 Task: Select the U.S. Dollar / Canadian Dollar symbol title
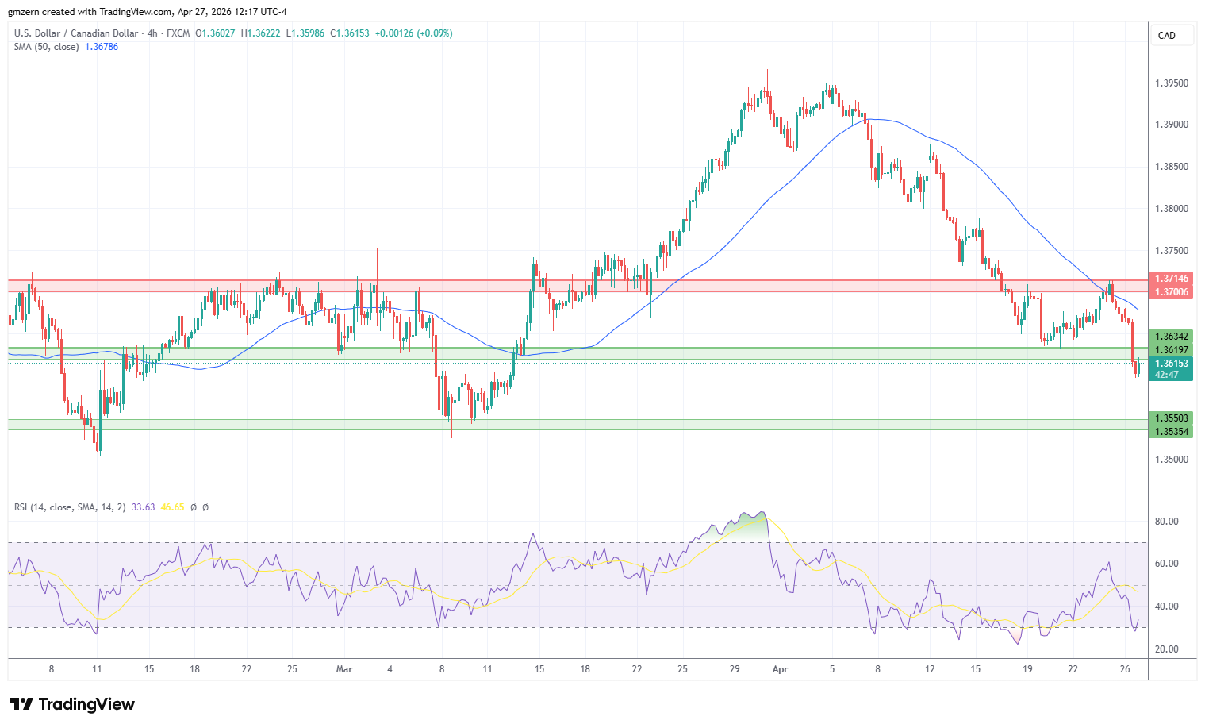[x=76, y=33]
